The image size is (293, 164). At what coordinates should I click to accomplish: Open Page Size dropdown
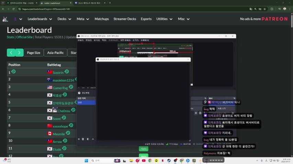(x=34, y=53)
